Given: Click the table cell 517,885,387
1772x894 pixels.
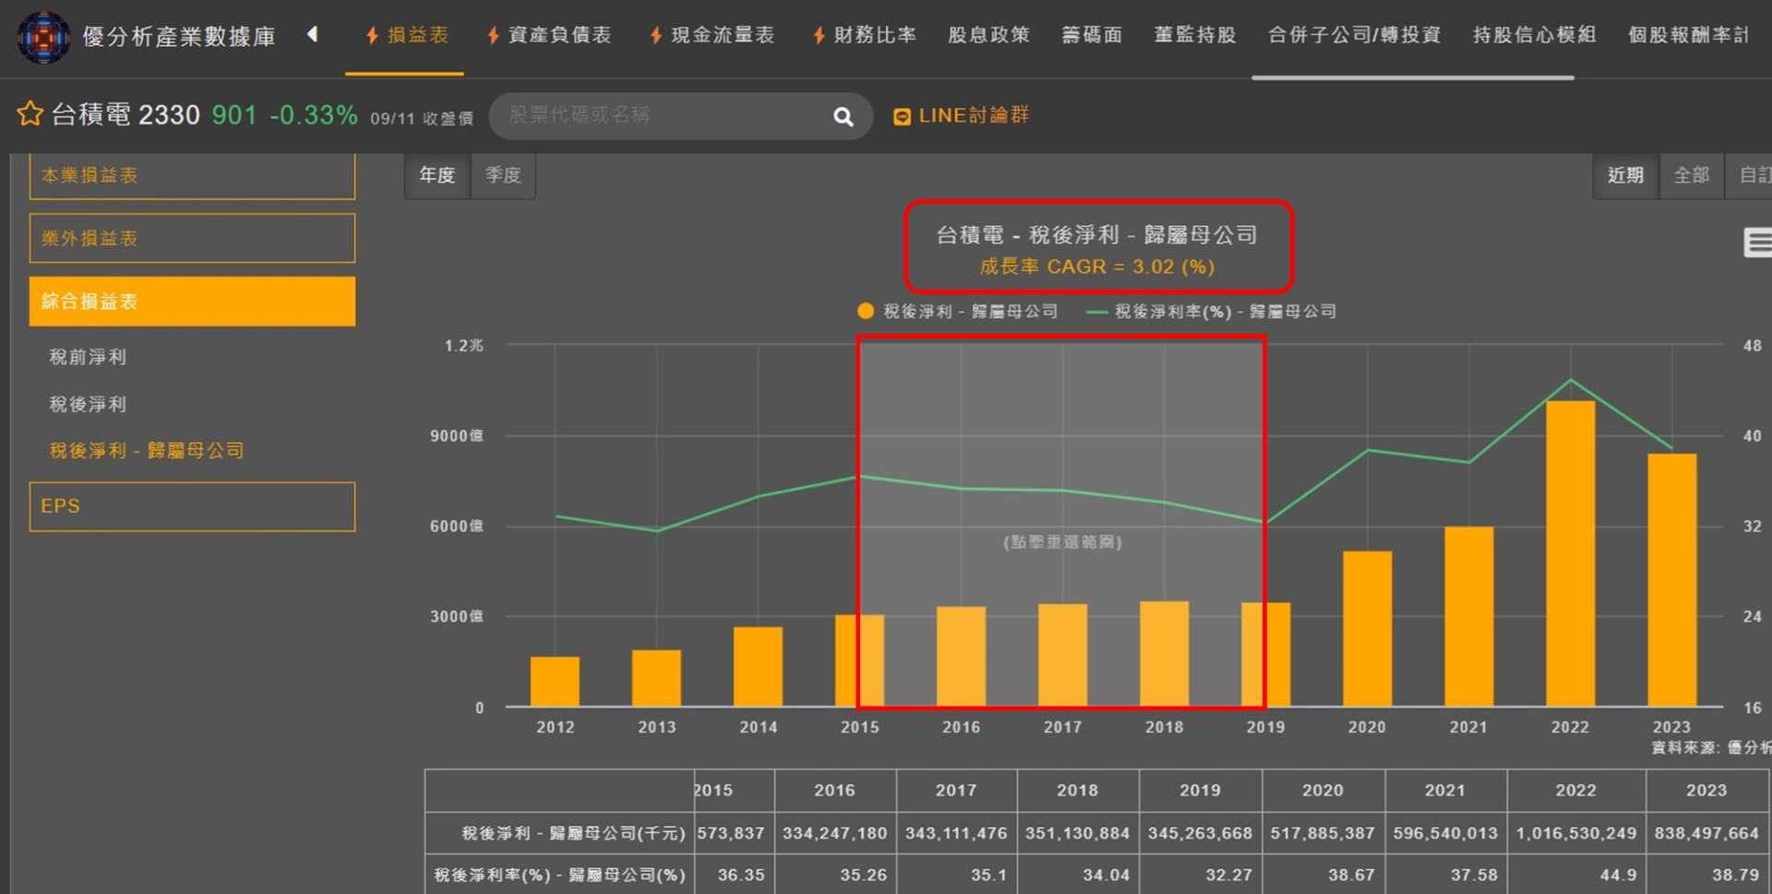Looking at the screenshot, I should [1323, 833].
